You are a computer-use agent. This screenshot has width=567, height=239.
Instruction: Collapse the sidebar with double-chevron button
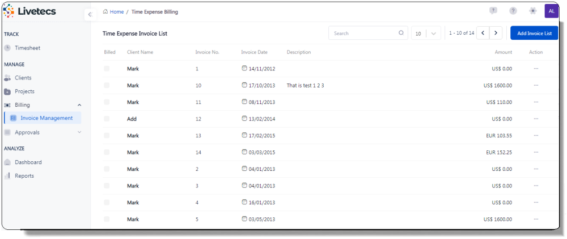tap(90, 15)
